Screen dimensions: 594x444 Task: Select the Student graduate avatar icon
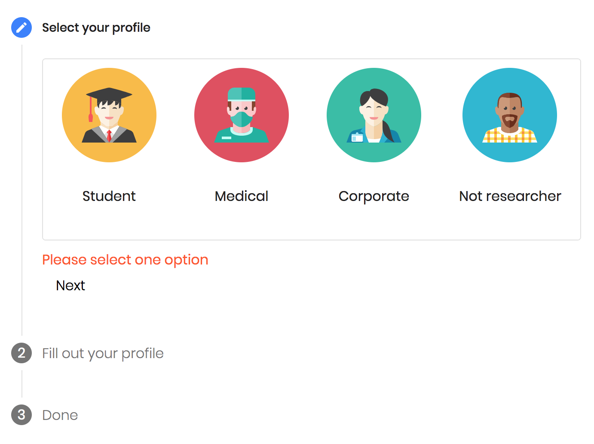(109, 115)
